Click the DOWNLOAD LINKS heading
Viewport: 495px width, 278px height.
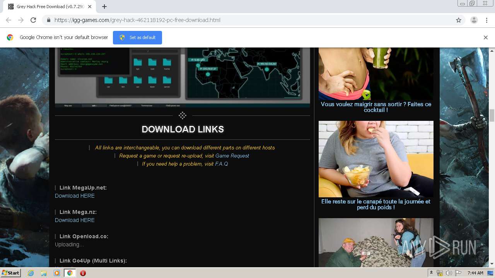[x=183, y=129]
